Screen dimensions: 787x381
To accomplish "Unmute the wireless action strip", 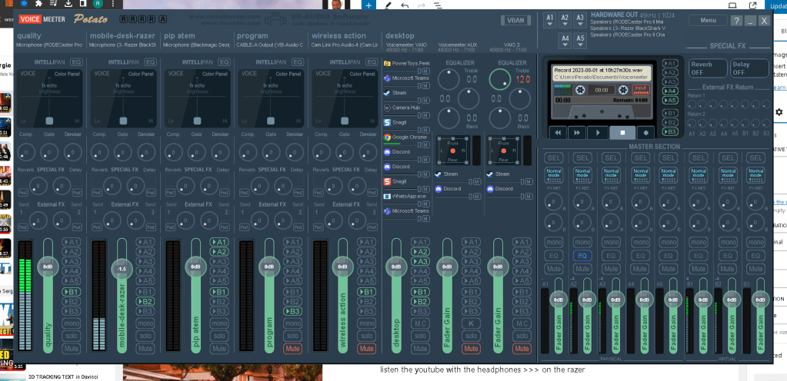I will coord(366,349).
